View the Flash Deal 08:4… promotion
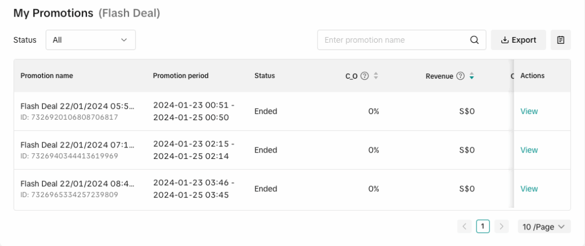The height and width of the screenshot is (246, 585). point(529,188)
